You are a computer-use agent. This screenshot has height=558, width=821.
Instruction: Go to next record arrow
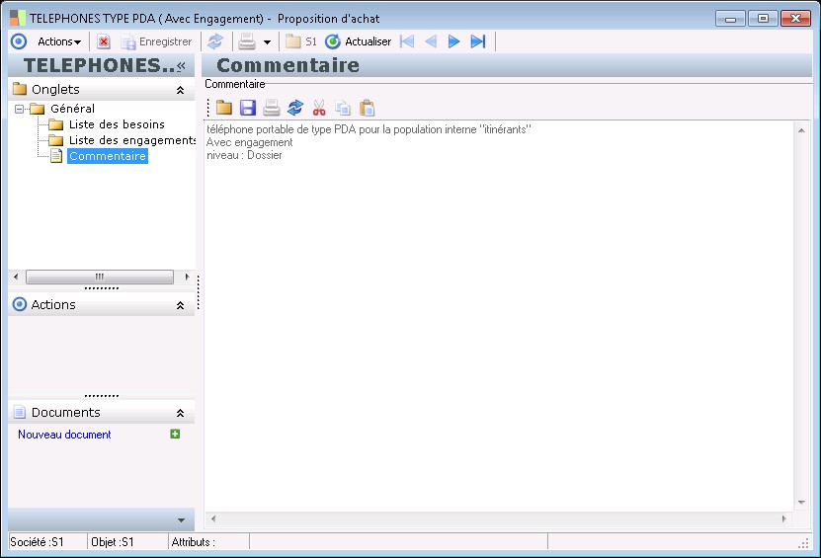click(453, 41)
